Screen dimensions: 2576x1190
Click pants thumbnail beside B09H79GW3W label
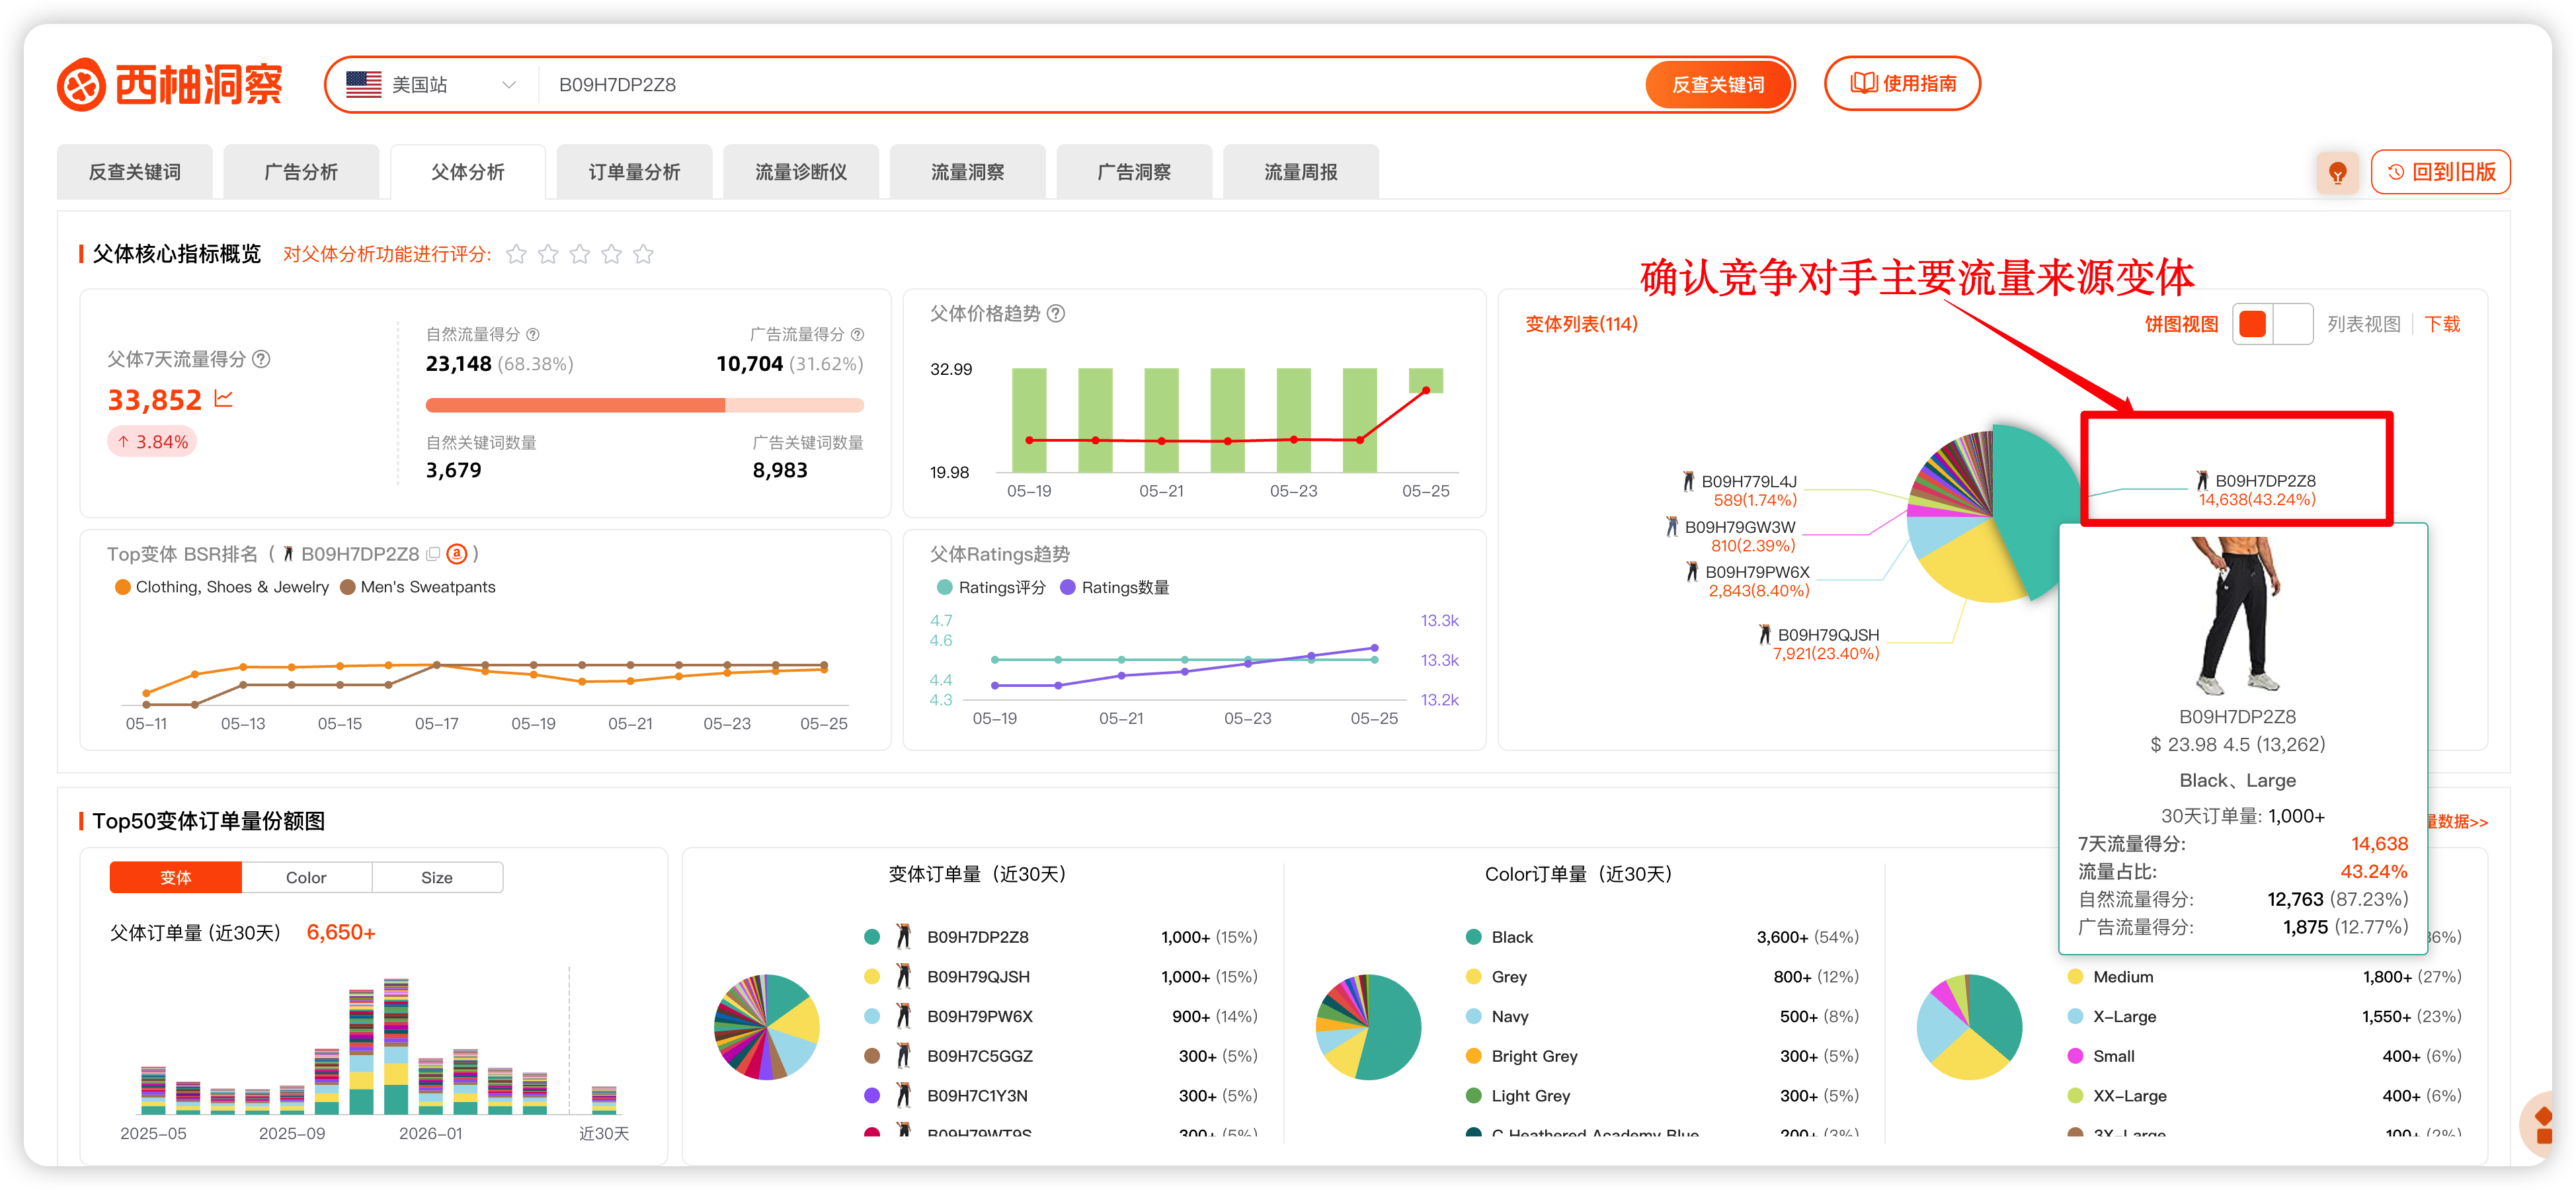coord(1672,526)
